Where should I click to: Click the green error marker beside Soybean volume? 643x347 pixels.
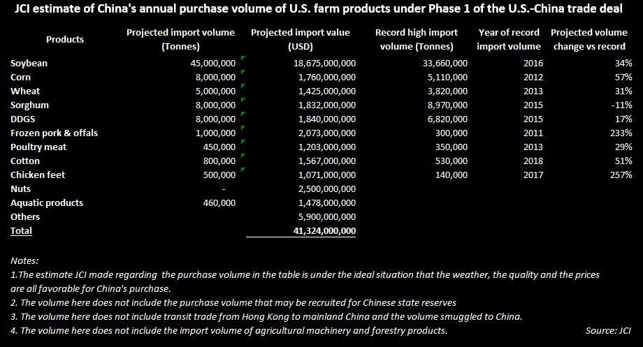243,58
